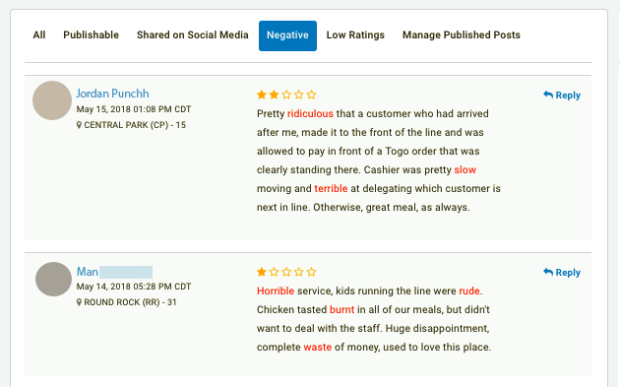Click the reply arrow icon on the May 14 review
Image resolution: width=620 pixels, height=387 pixels.
pos(548,272)
